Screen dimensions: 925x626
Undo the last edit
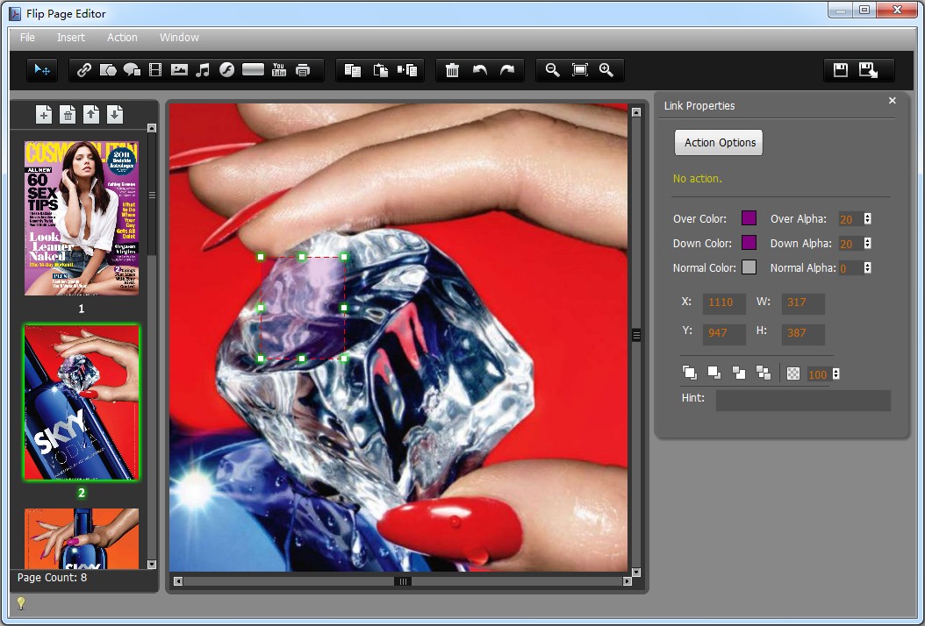[480, 70]
